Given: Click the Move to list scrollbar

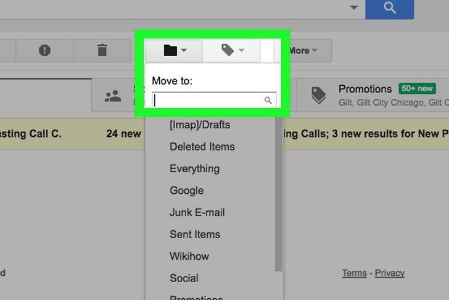Looking at the screenshot, I should (x=279, y=194).
